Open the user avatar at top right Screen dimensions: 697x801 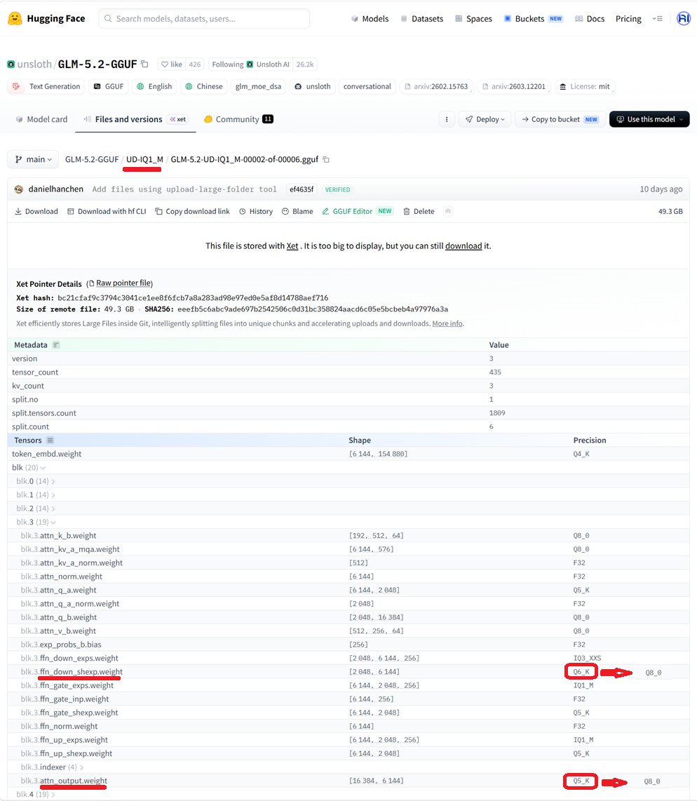[x=683, y=18]
